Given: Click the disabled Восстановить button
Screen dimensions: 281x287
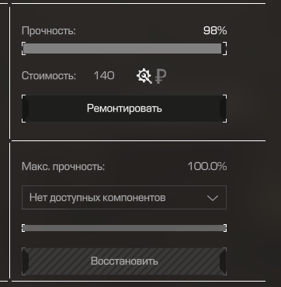Looking at the screenshot, I should (x=124, y=261).
